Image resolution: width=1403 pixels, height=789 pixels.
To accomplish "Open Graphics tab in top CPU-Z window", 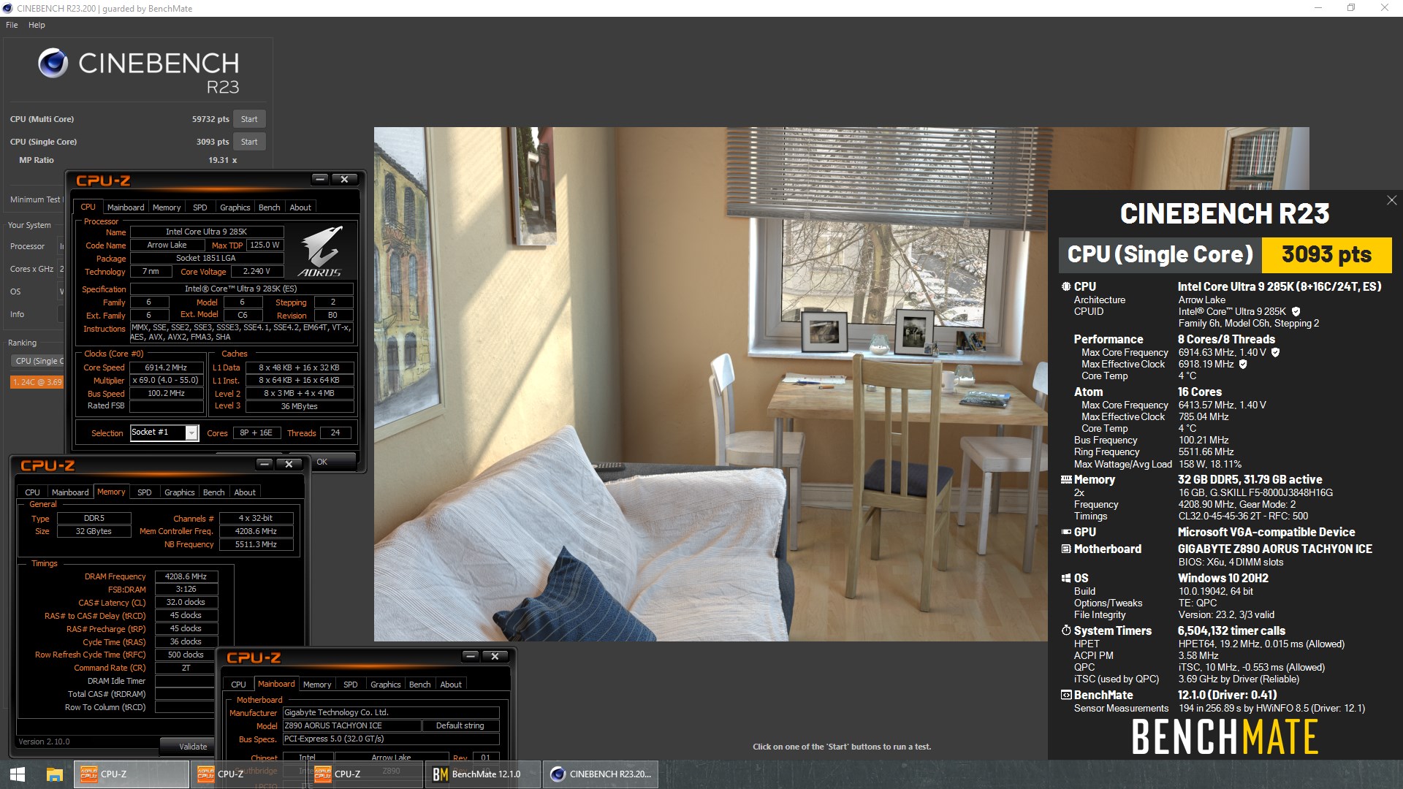I will [x=235, y=207].
